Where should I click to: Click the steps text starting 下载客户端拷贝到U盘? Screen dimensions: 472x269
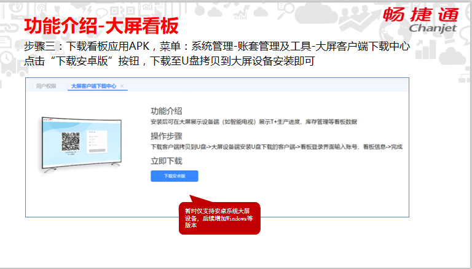pos(277,147)
